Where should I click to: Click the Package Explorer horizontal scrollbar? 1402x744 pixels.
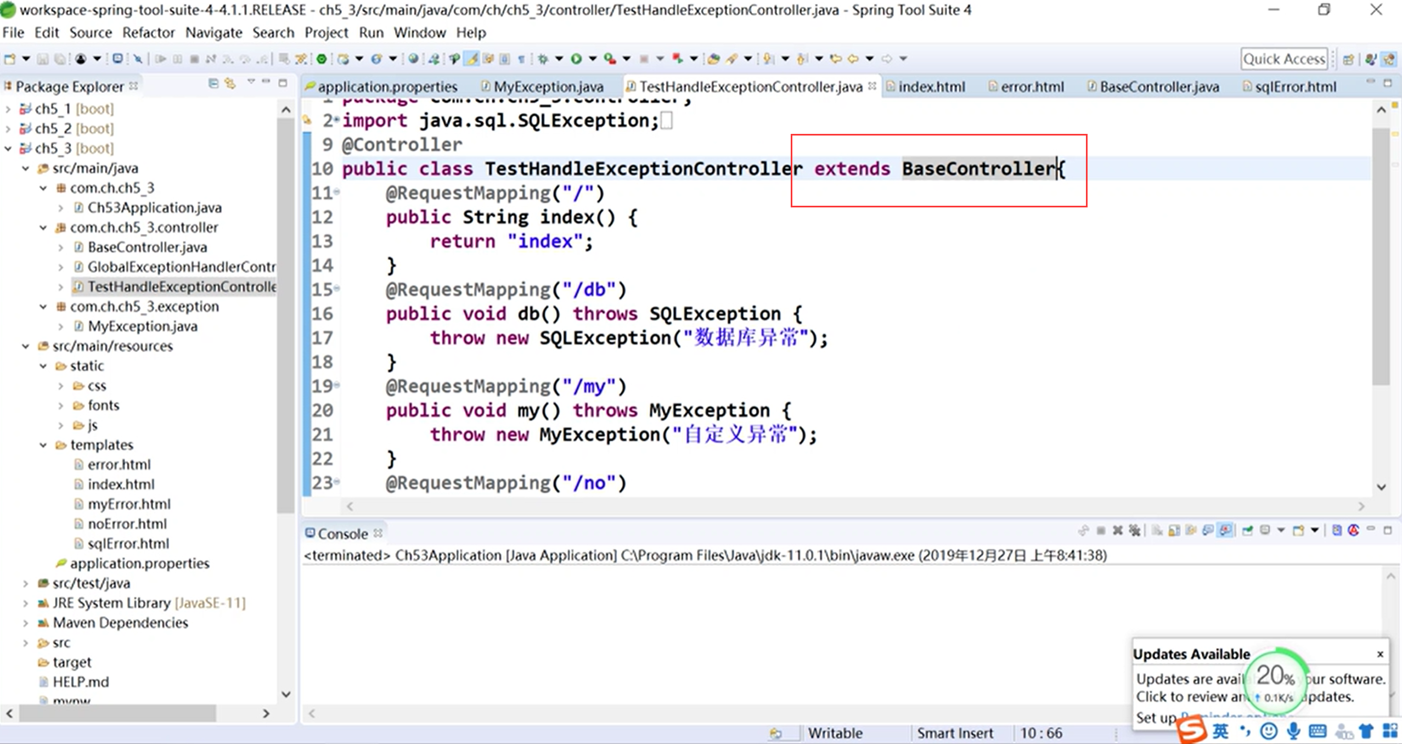tap(118, 713)
